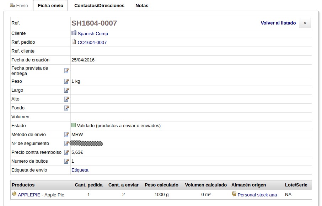Click edit icon next to Largo
This screenshot has height=206, width=322.
(x=66, y=90)
